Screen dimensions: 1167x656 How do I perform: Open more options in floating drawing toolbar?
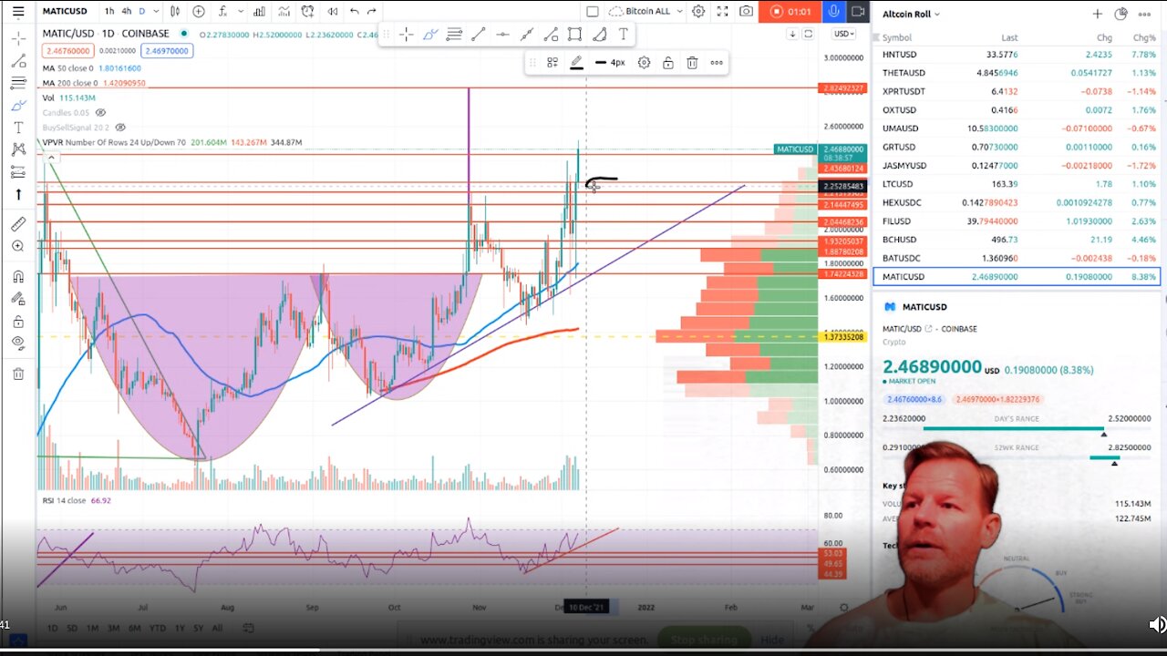[x=717, y=63]
